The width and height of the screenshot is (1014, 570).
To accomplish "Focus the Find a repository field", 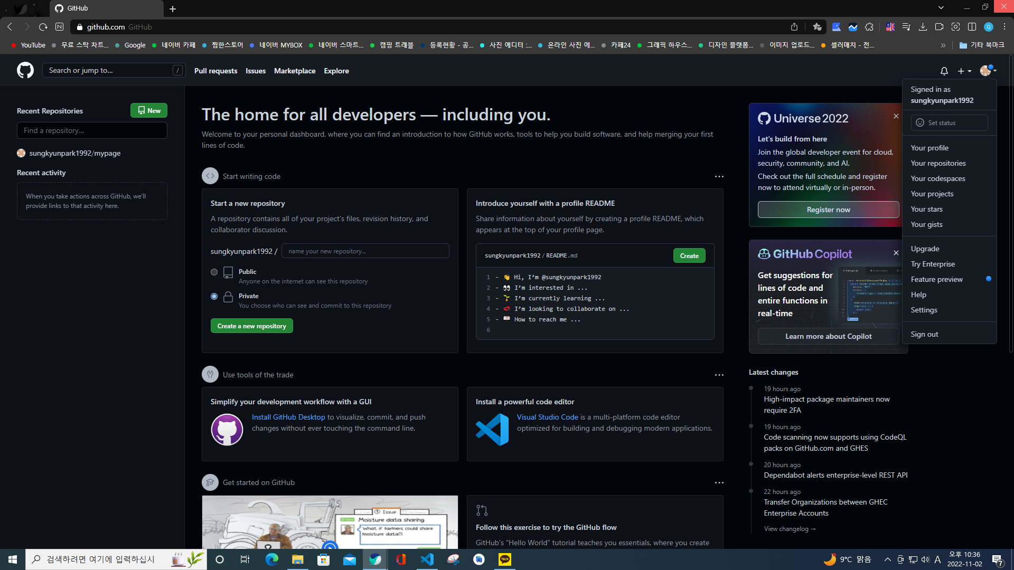I will [92, 130].
